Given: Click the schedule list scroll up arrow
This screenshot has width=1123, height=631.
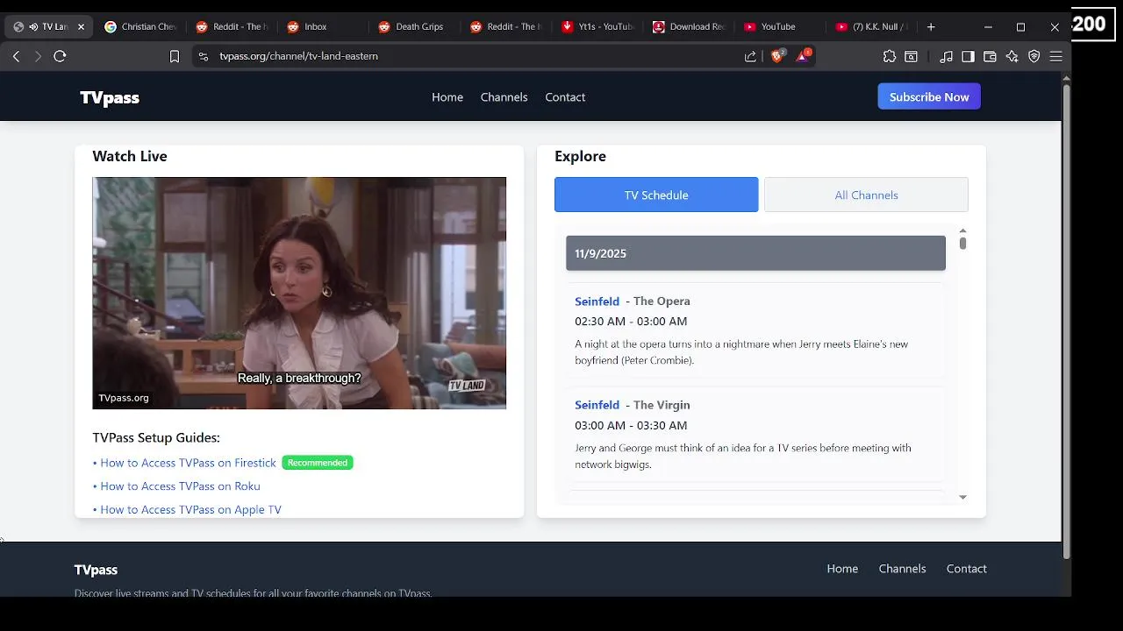Looking at the screenshot, I should [962, 230].
